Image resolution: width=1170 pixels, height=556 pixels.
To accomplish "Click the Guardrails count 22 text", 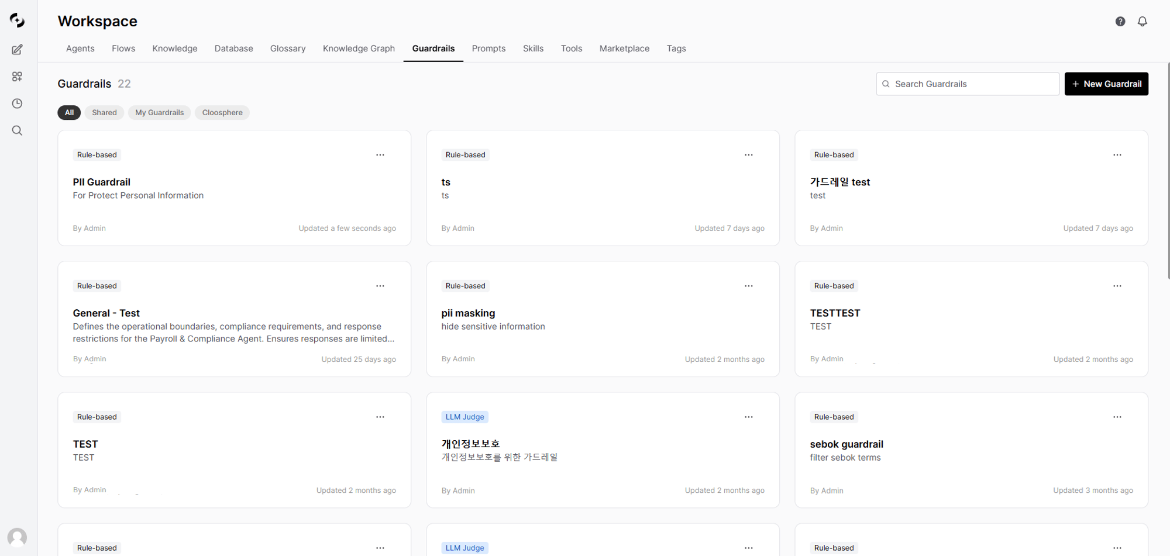I will coord(124,84).
